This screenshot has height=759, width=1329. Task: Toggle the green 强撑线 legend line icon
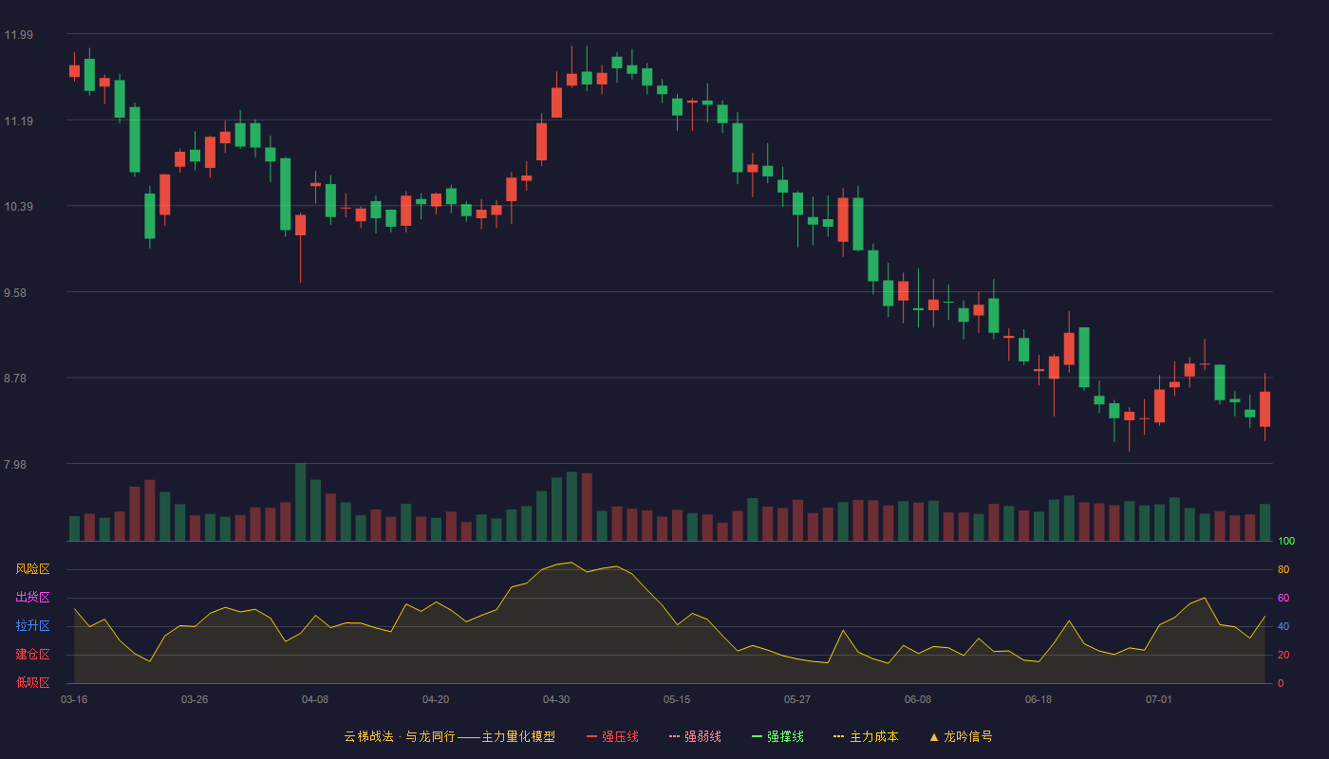[x=758, y=736]
